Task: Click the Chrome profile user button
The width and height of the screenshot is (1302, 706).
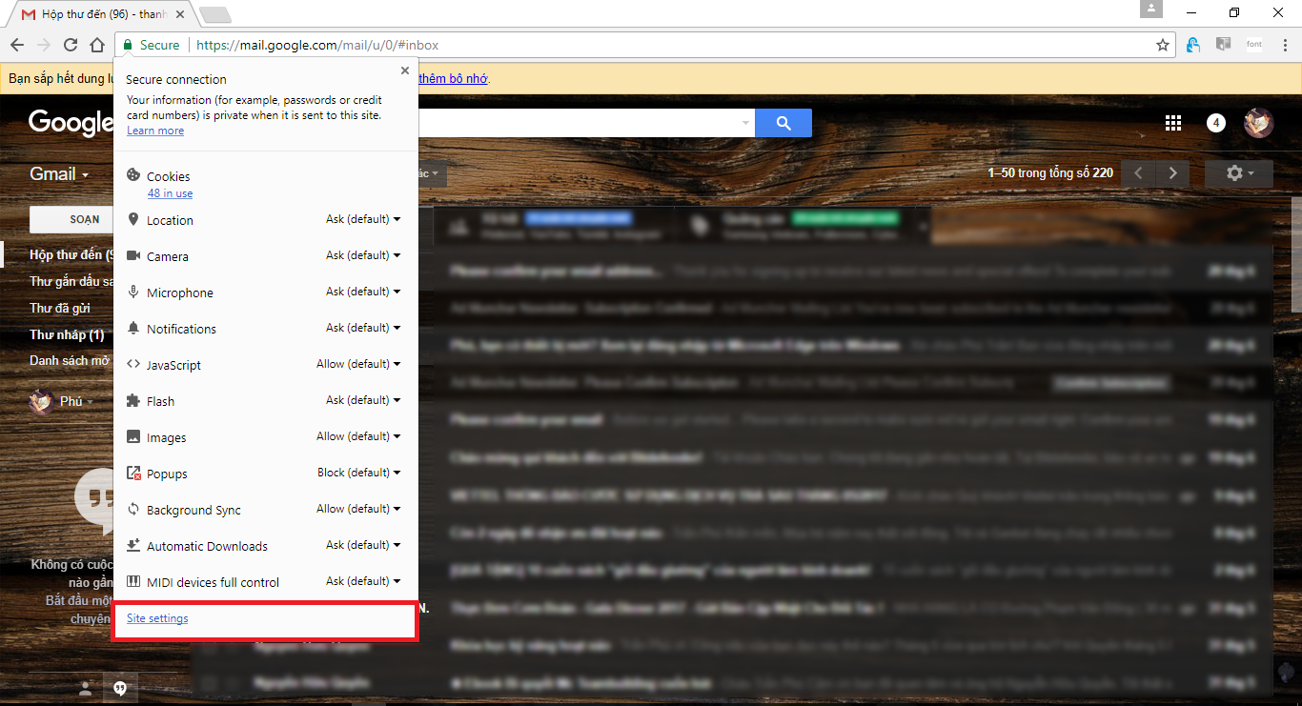Action: pos(1151,9)
